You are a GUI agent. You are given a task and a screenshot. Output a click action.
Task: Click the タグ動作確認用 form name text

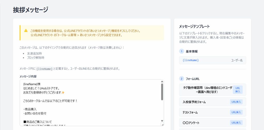coord(208,90)
